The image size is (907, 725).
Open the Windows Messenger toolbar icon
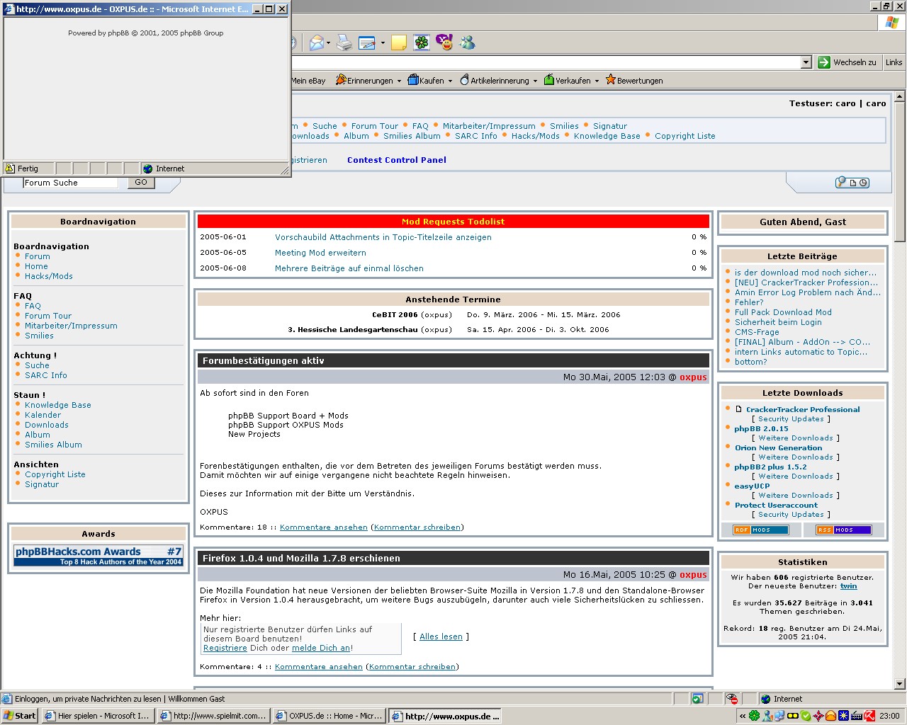(x=468, y=43)
